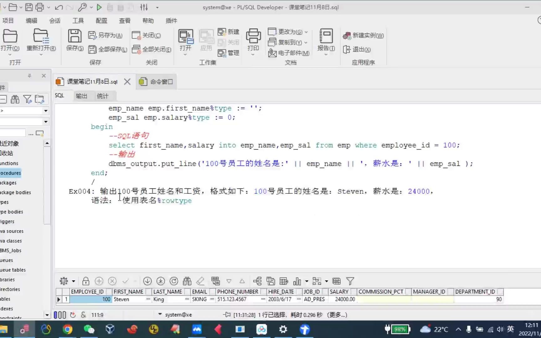Click the Query By Example icon in grid toolbar
Image resolution: width=541 pixels, height=338 pixels.
[x=215, y=281]
